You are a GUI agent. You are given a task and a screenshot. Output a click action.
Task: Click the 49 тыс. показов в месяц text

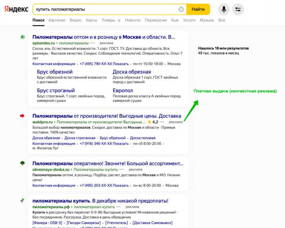(219, 53)
